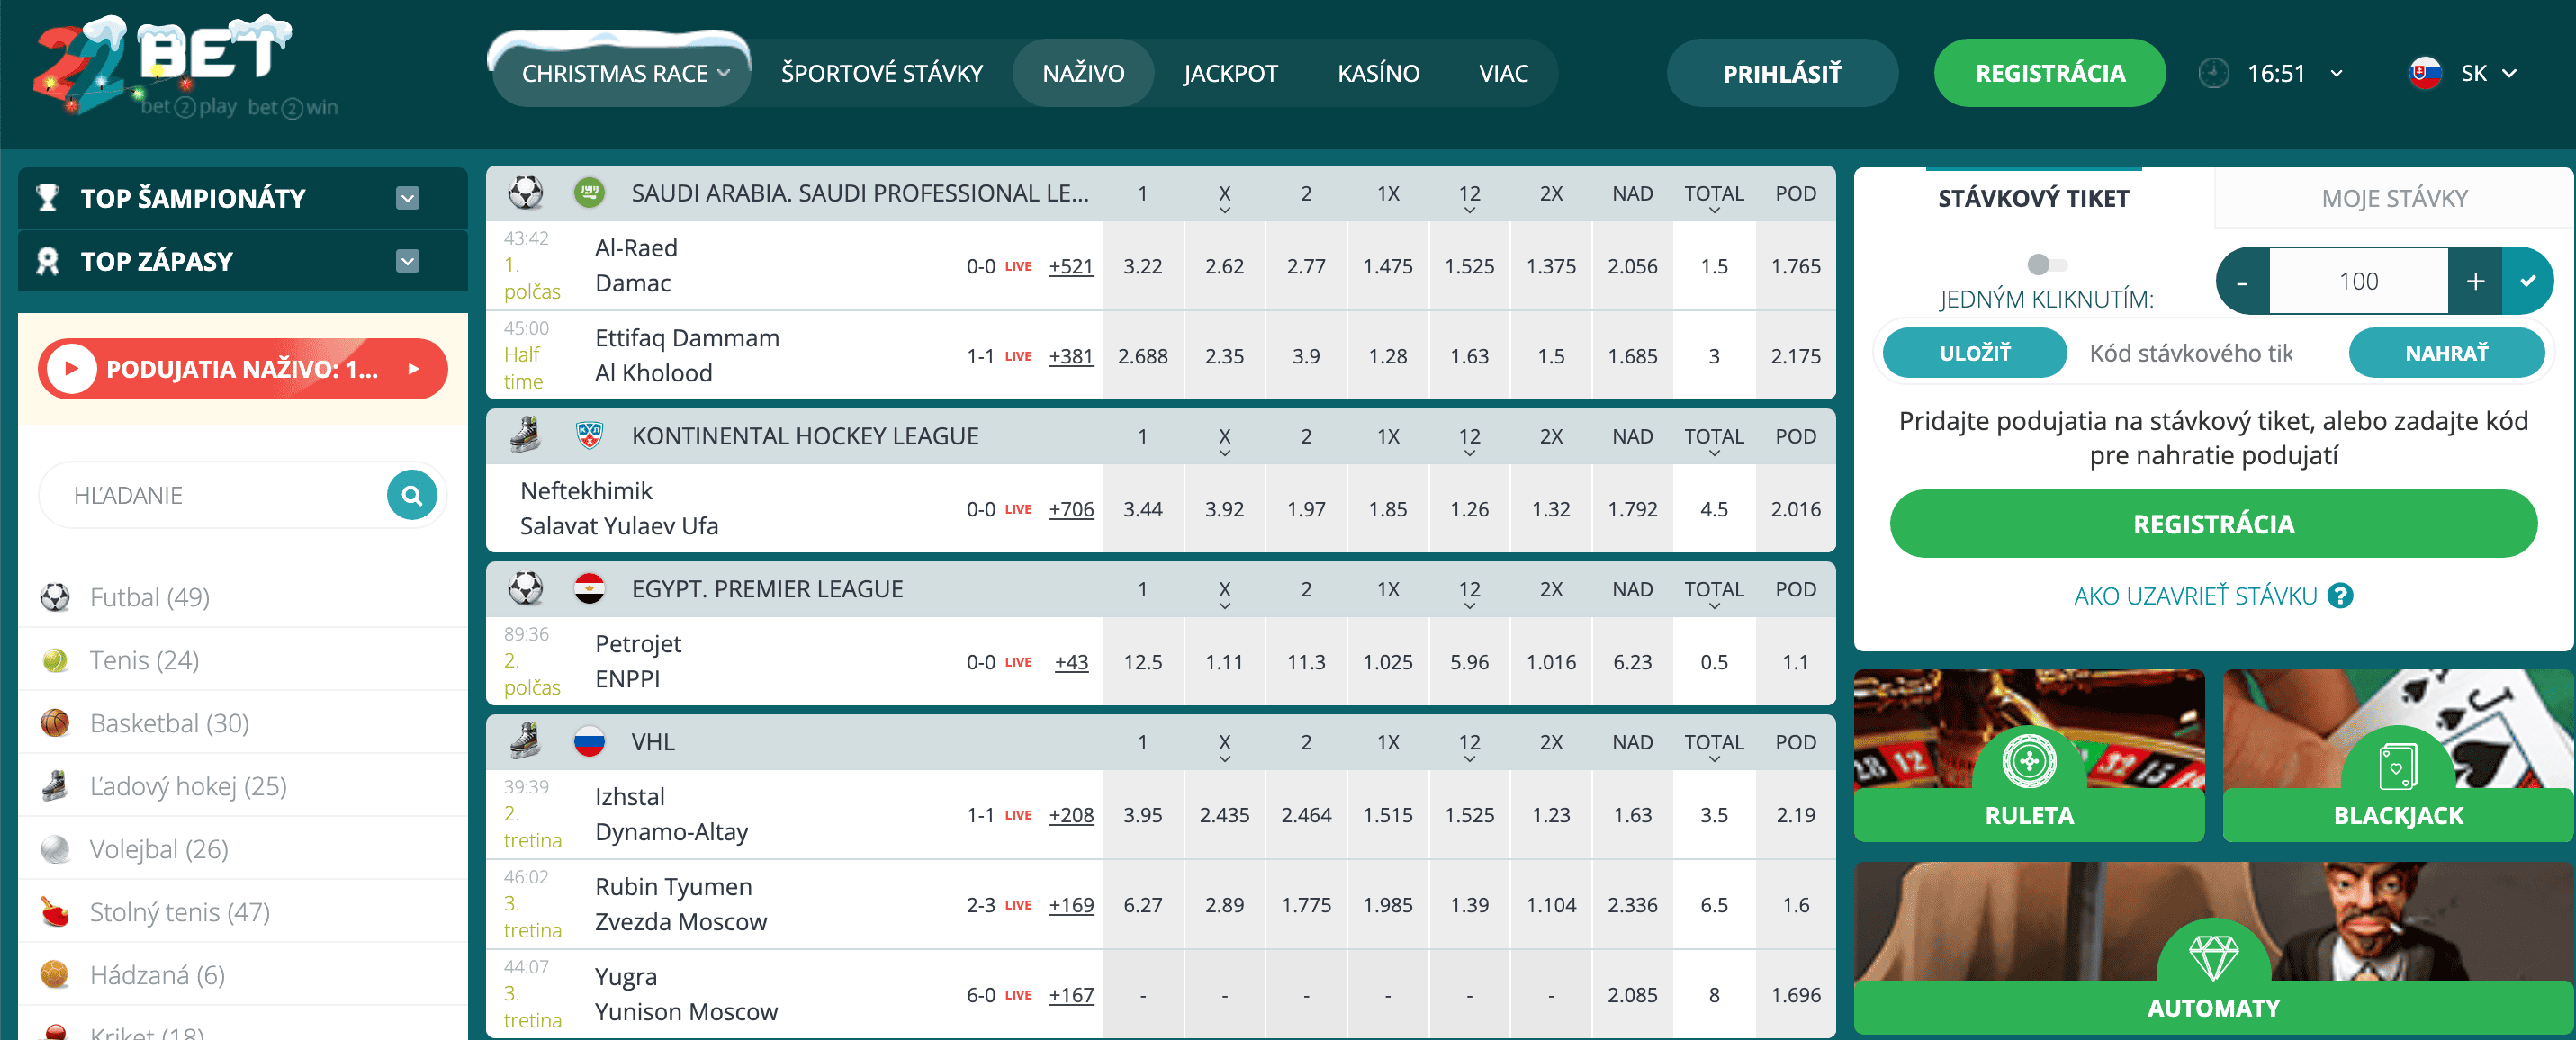The width and height of the screenshot is (2576, 1040).
Task: Decrease stake with the minus button
Action: pos(2242,281)
